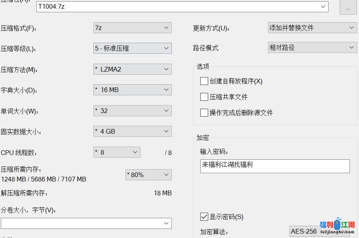Open the CPU 线程数 dropdown showing 8
This screenshot has height=238, width=359.
[x=117, y=152]
